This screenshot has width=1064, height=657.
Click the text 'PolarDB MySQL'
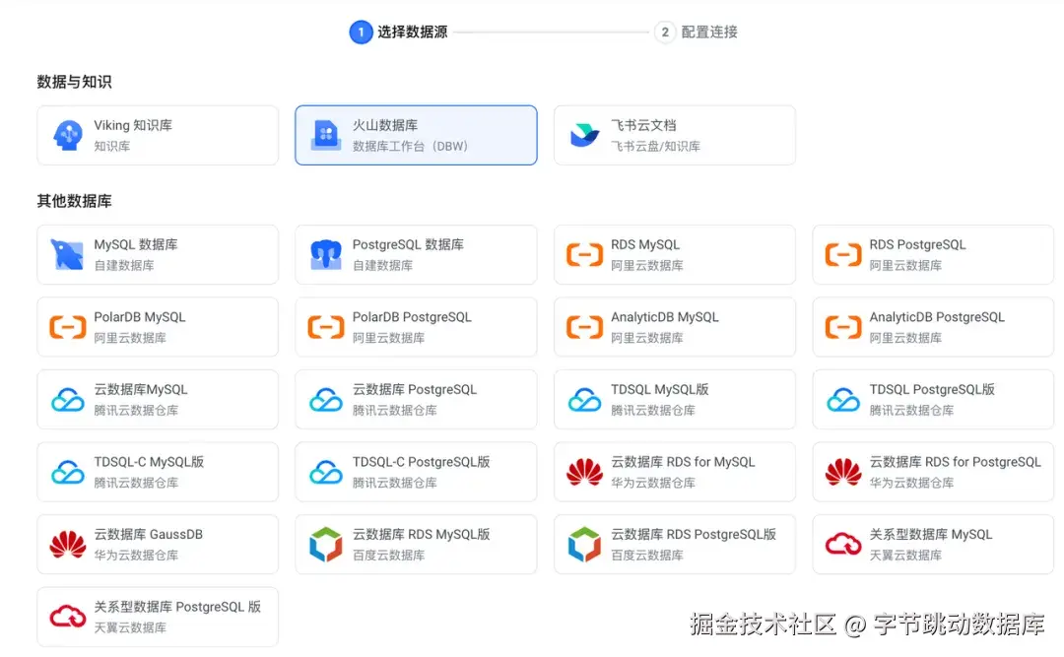(x=140, y=317)
